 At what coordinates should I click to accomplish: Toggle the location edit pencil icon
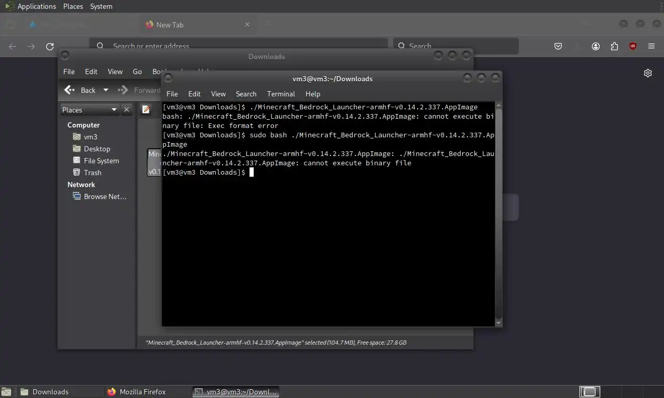click(146, 109)
